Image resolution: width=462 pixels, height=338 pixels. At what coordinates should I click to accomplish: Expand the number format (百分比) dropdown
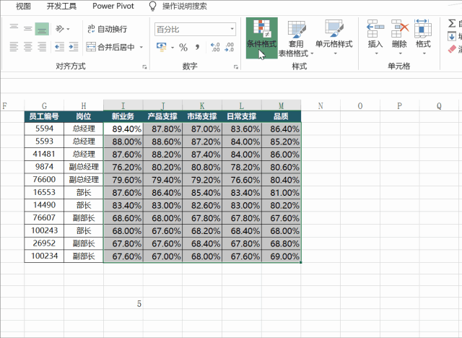click(x=232, y=30)
